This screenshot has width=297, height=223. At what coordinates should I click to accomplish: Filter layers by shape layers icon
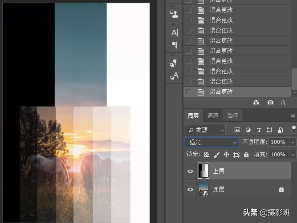269,130
